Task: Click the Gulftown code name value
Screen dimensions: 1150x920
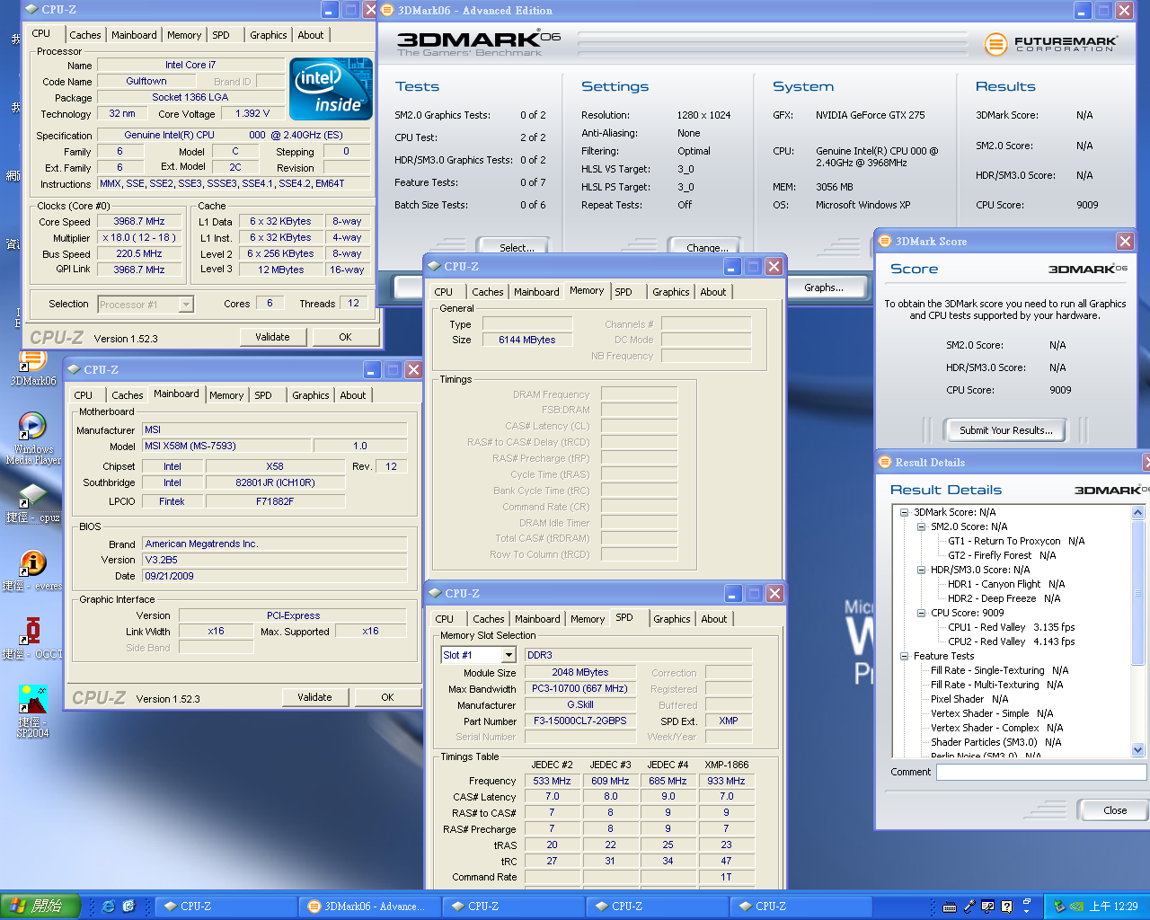Action: tap(146, 81)
